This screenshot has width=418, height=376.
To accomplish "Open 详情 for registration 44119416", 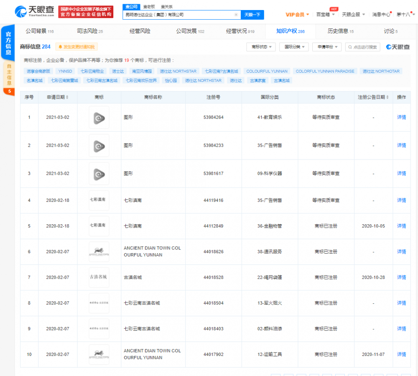I will 401,201.
